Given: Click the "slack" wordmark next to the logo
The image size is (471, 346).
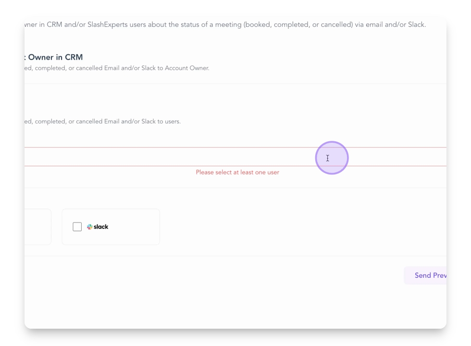Looking at the screenshot, I should (x=101, y=227).
